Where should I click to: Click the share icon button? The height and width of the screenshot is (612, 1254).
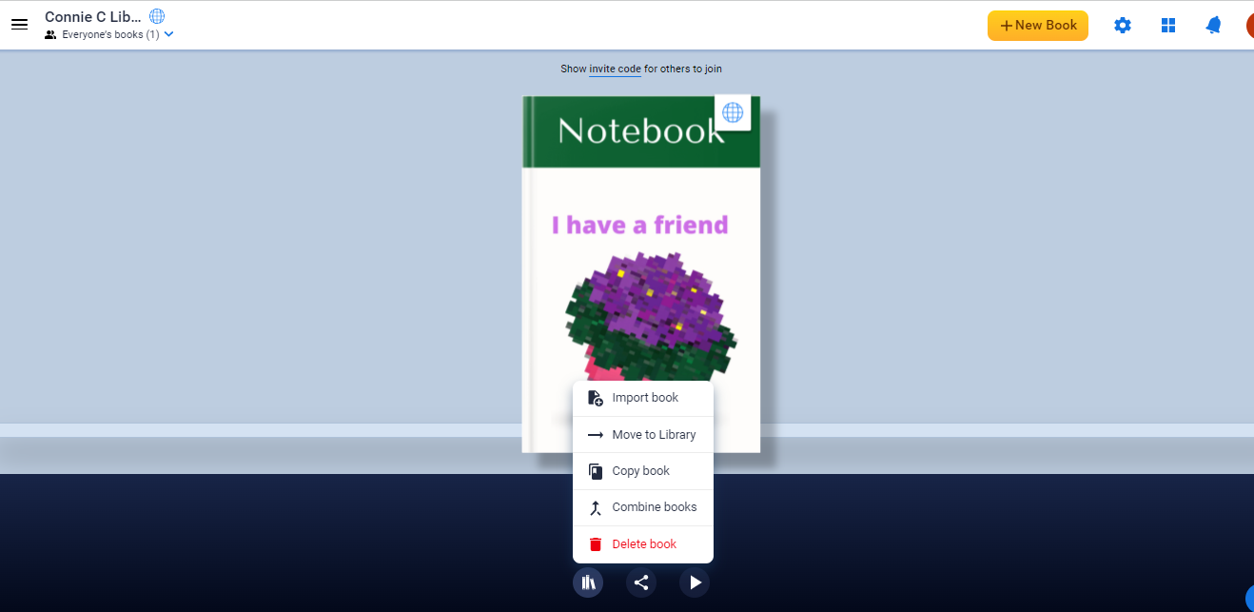pos(641,582)
